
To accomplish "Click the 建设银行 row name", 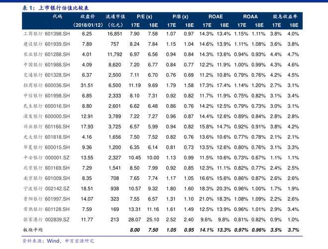I will [33, 44].
